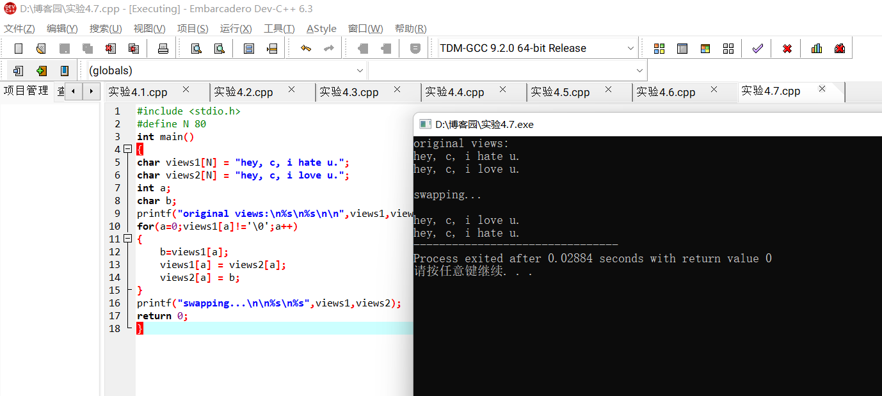Click the second grayed unindent icon
The width and height of the screenshot is (882, 396).
coord(386,49)
